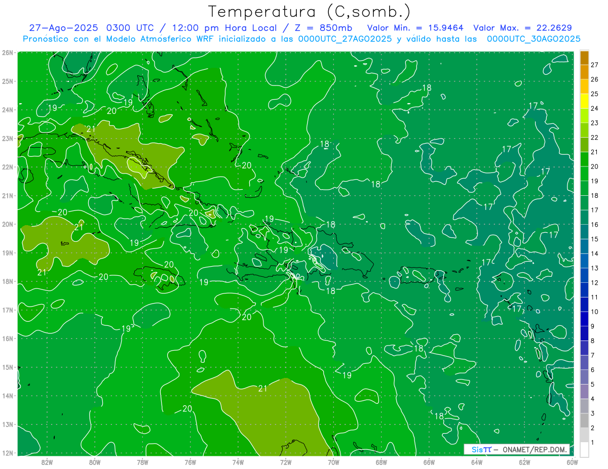Pick the green legend swatch between 19 and 20
608x469 pixels.
(584, 174)
